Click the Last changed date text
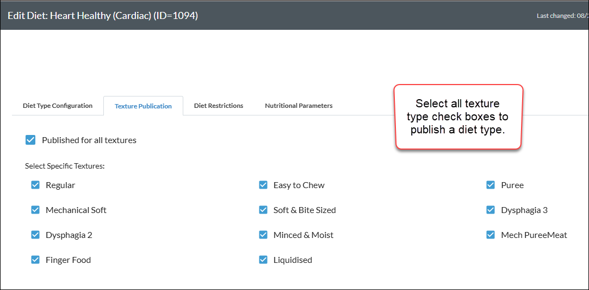This screenshot has height=290, width=589. coord(562,16)
